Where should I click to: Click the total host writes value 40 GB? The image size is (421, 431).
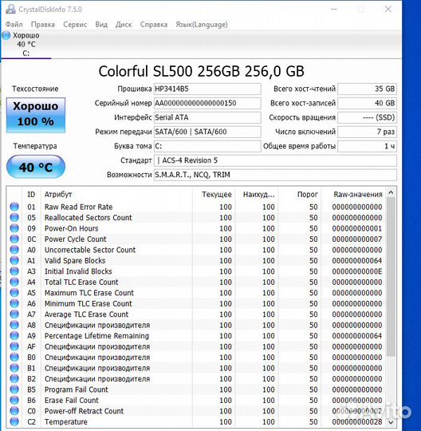367,103
